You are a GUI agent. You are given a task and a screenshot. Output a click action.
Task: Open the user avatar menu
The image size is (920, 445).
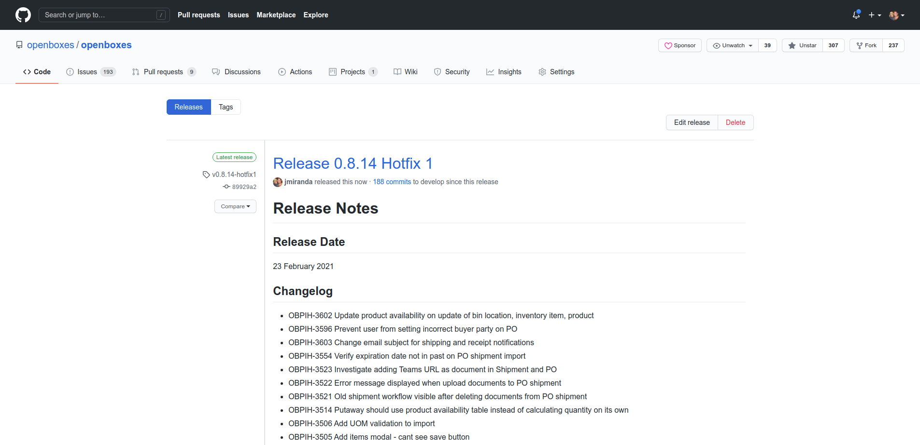(x=897, y=15)
